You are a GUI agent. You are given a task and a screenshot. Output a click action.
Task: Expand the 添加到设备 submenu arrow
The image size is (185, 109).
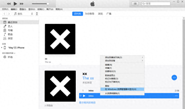click(143, 61)
